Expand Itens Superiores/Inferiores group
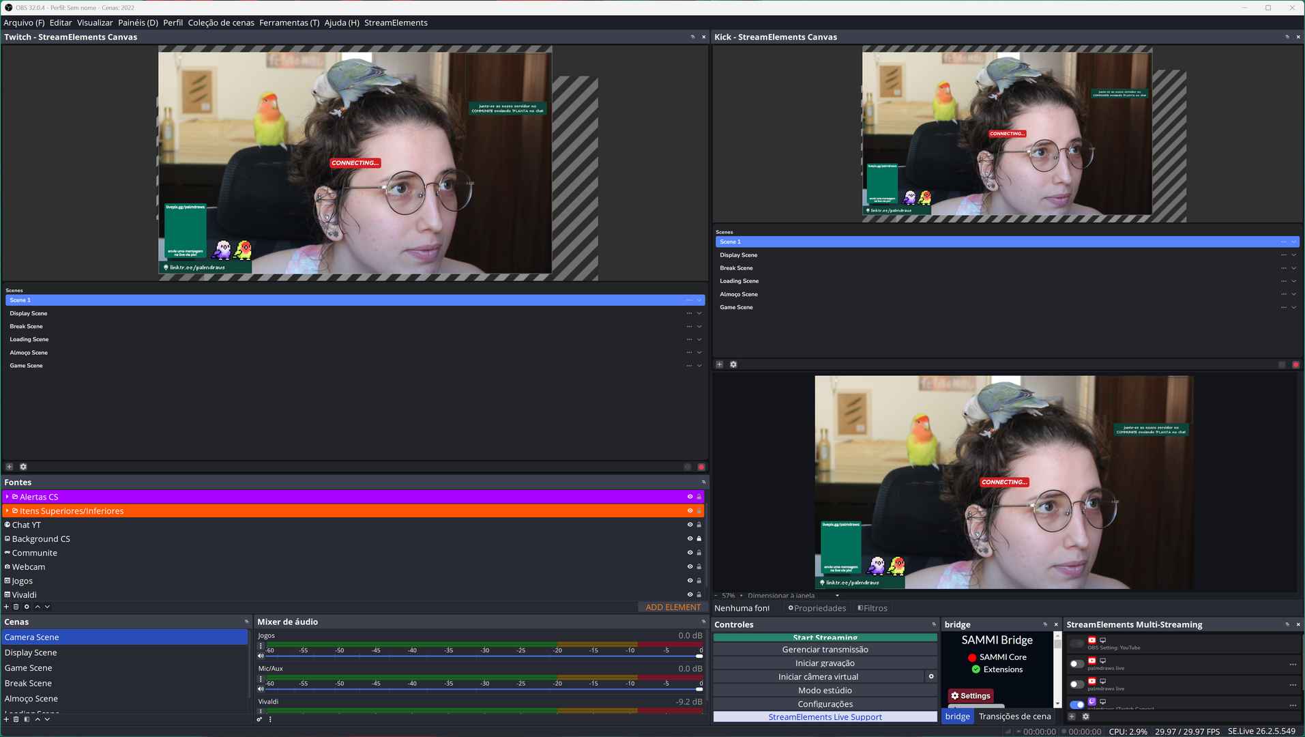The image size is (1305, 737). [7, 511]
